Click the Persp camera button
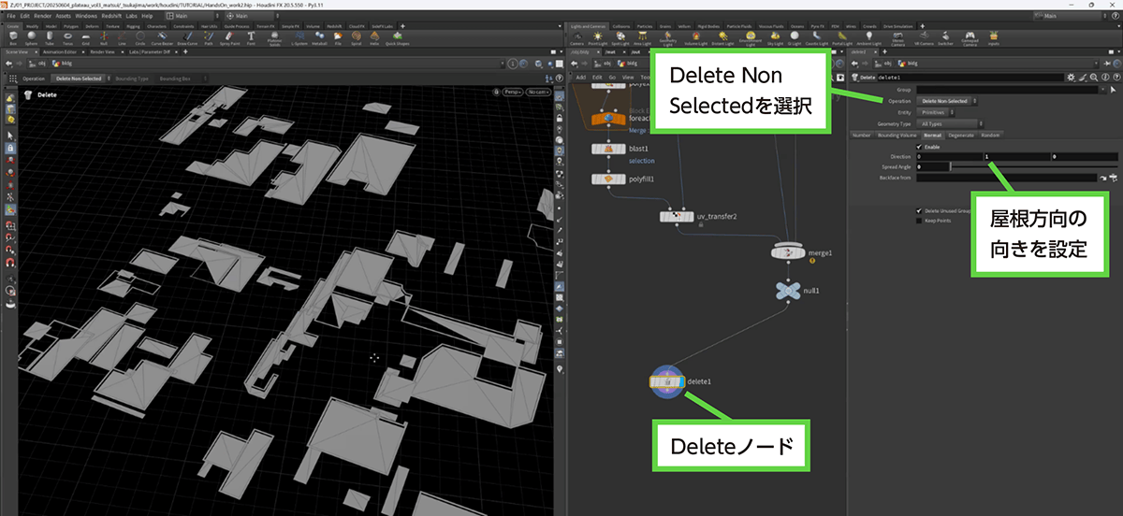The image size is (1123, 516). coord(513,93)
